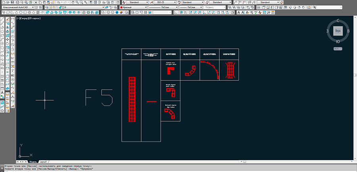357x172 pixels.
Task: Click the New drawing icon
Action: point(4,2)
